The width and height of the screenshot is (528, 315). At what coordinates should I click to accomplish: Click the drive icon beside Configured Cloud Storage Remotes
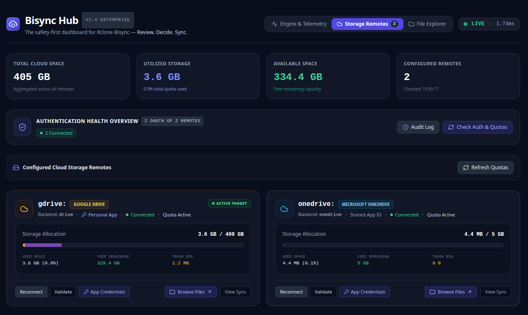(x=16, y=168)
